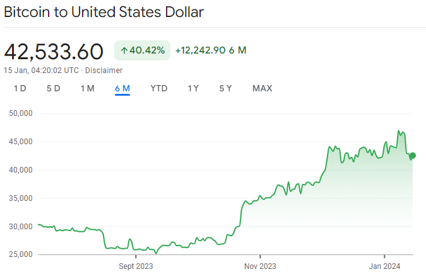Image resolution: width=426 pixels, height=279 pixels.
Task: Click the Bitcoin to United States Dollar title
Action: coord(104,13)
